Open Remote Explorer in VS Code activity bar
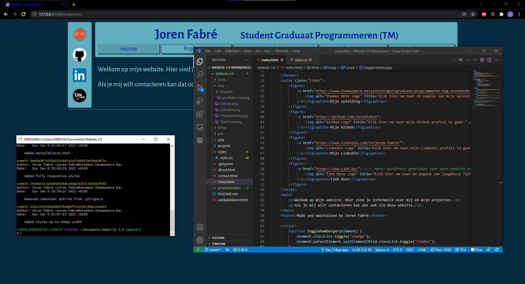 (200, 127)
